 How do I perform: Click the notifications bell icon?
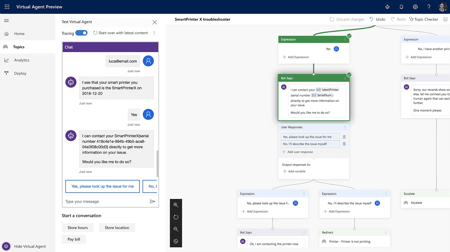pyautogui.click(x=401, y=7)
